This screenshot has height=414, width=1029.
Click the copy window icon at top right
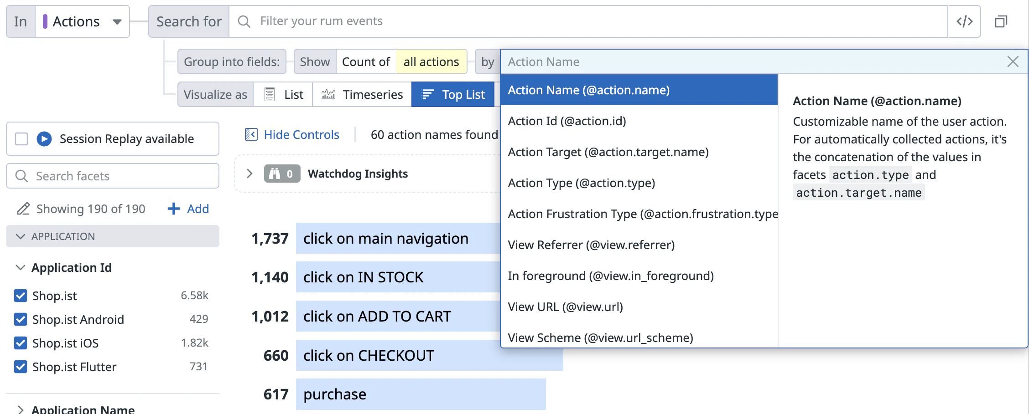pos(1001,21)
